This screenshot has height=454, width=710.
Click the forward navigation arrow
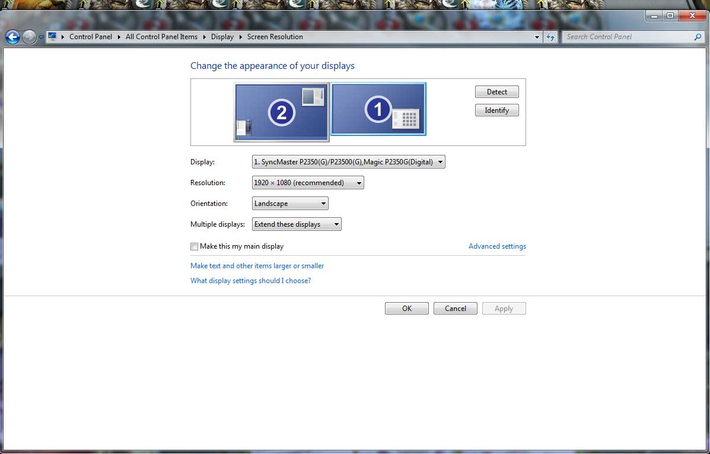coord(28,37)
